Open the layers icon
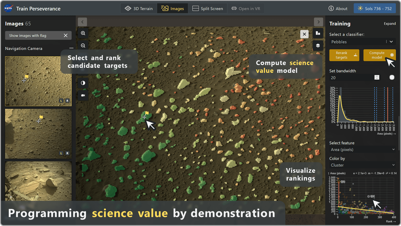This screenshot has width=401, height=226. [x=318, y=45]
